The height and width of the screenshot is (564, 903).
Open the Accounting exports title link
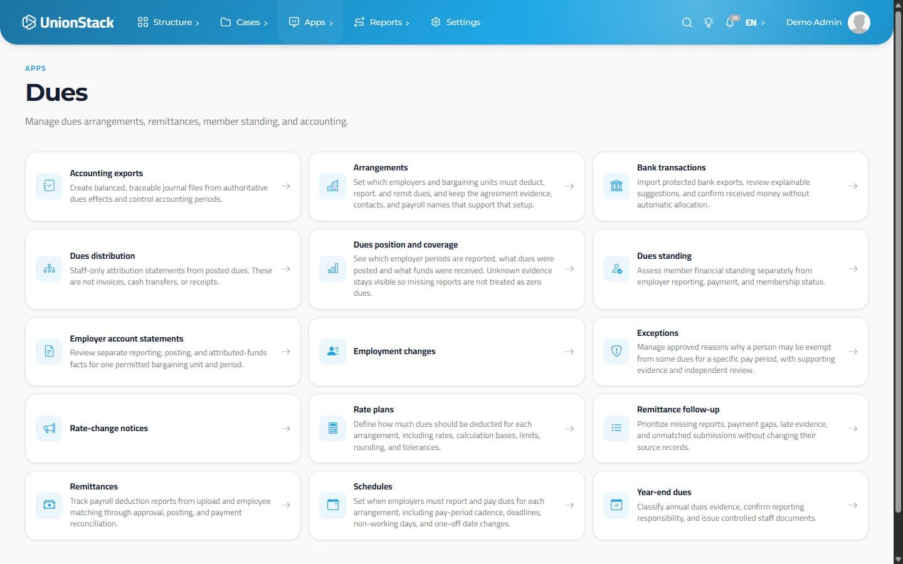[106, 174]
